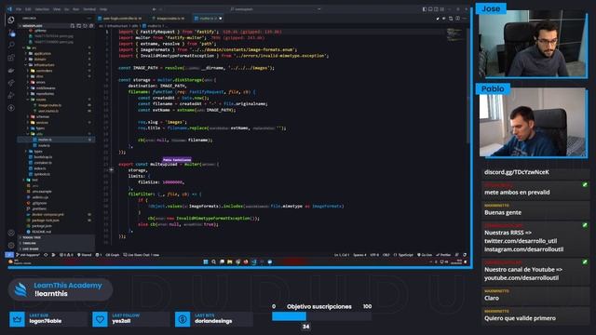The image size is (596, 335).
Task: Expand the application folder
Action: coord(26,54)
